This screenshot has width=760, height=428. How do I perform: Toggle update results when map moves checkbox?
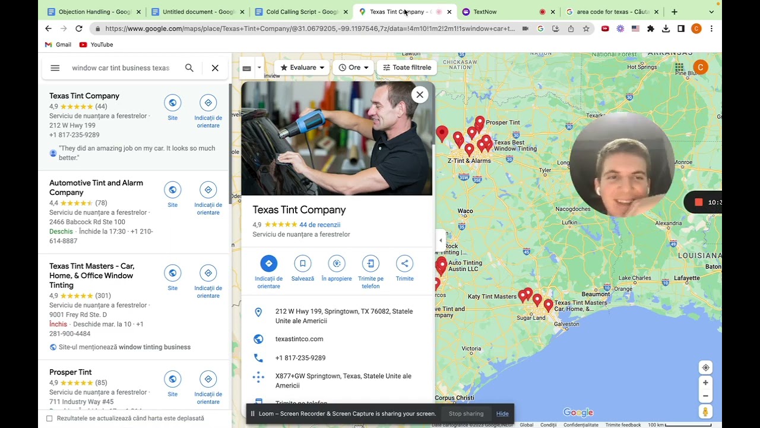pyautogui.click(x=49, y=418)
